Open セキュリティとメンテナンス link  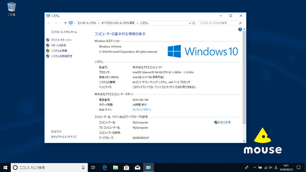[64, 137]
